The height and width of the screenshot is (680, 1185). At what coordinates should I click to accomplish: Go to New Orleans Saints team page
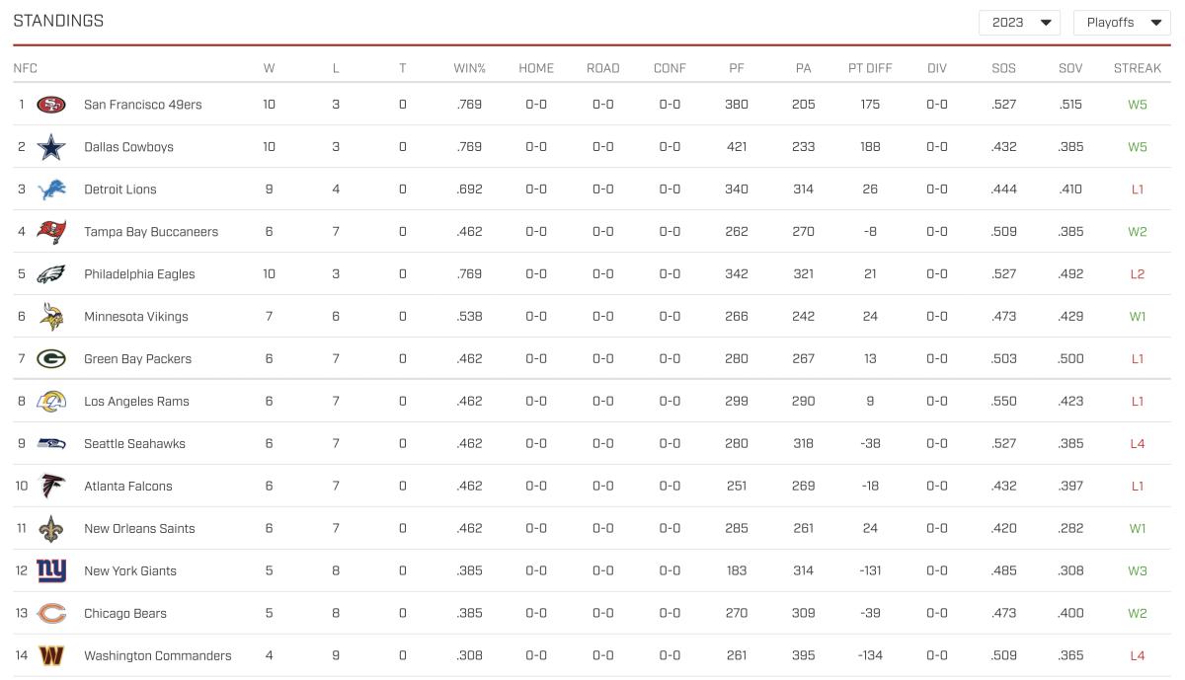coord(139,529)
